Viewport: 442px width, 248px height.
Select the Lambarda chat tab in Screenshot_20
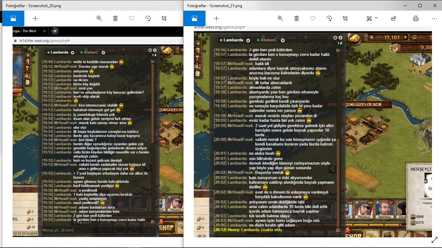click(x=59, y=52)
